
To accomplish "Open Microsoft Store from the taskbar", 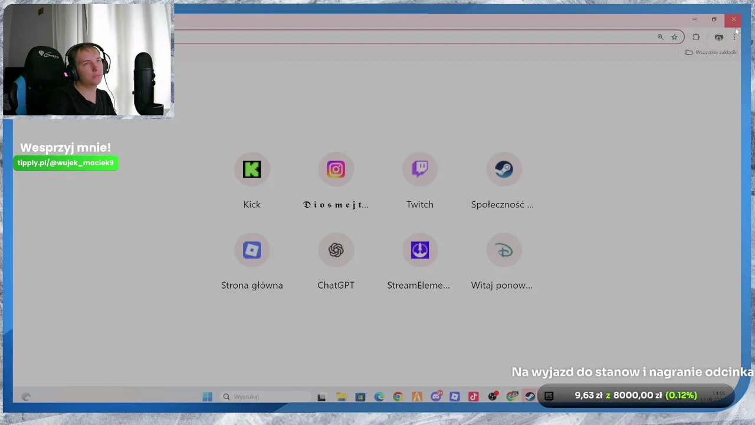I will click(x=360, y=397).
